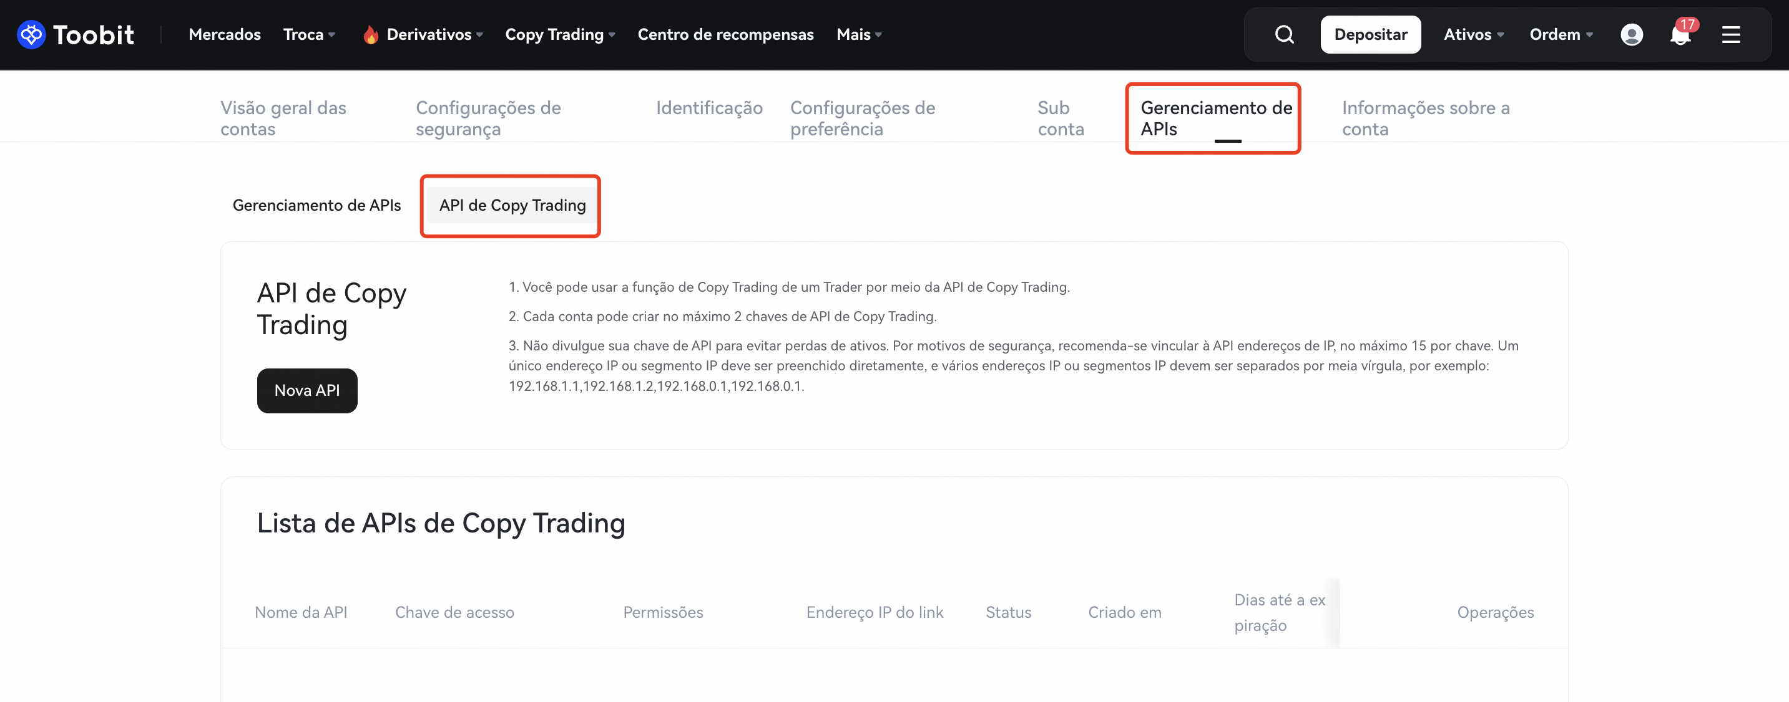This screenshot has height=702, width=1789.
Task: Create a key with Nova API button
Action: 307,390
